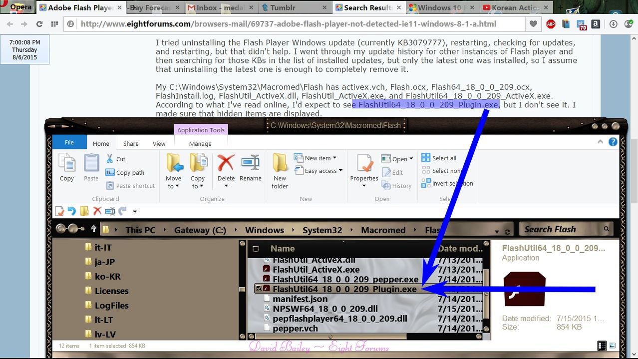Click the address bar refresh icon
The height and width of the screenshot is (359, 638).
(x=508, y=232)
